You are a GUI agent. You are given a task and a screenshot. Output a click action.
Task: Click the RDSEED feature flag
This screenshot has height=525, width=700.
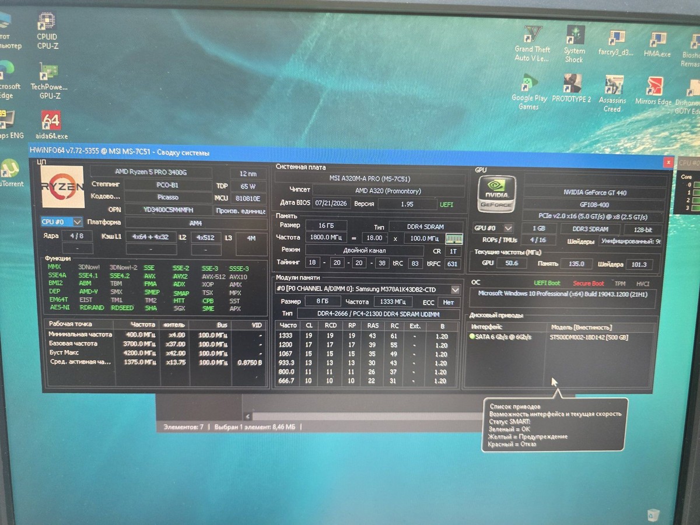[122, 308]
